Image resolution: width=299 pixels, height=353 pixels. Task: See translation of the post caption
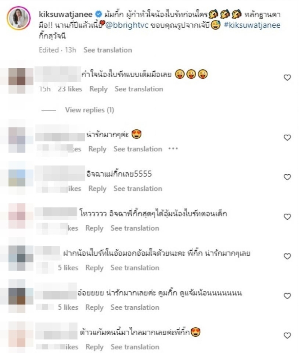pyautogui.click(x=108, y=50)
